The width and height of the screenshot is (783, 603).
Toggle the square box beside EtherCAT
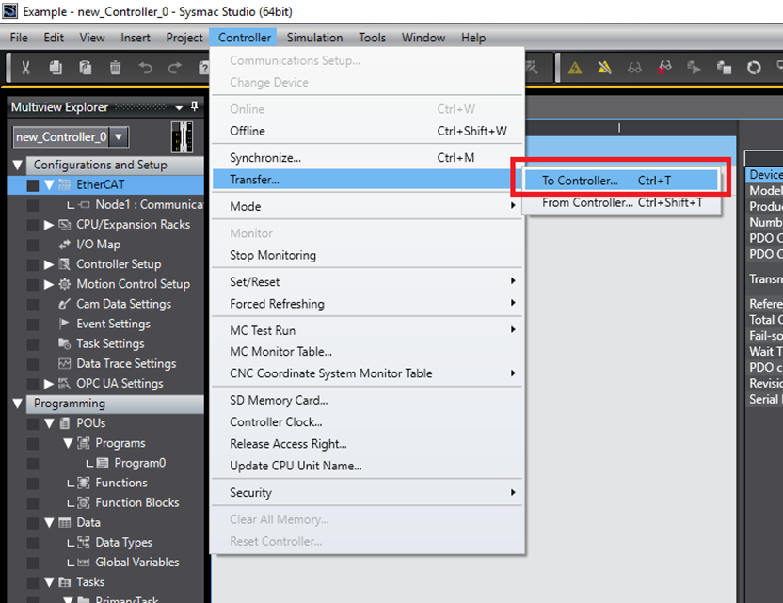[33, 185]
